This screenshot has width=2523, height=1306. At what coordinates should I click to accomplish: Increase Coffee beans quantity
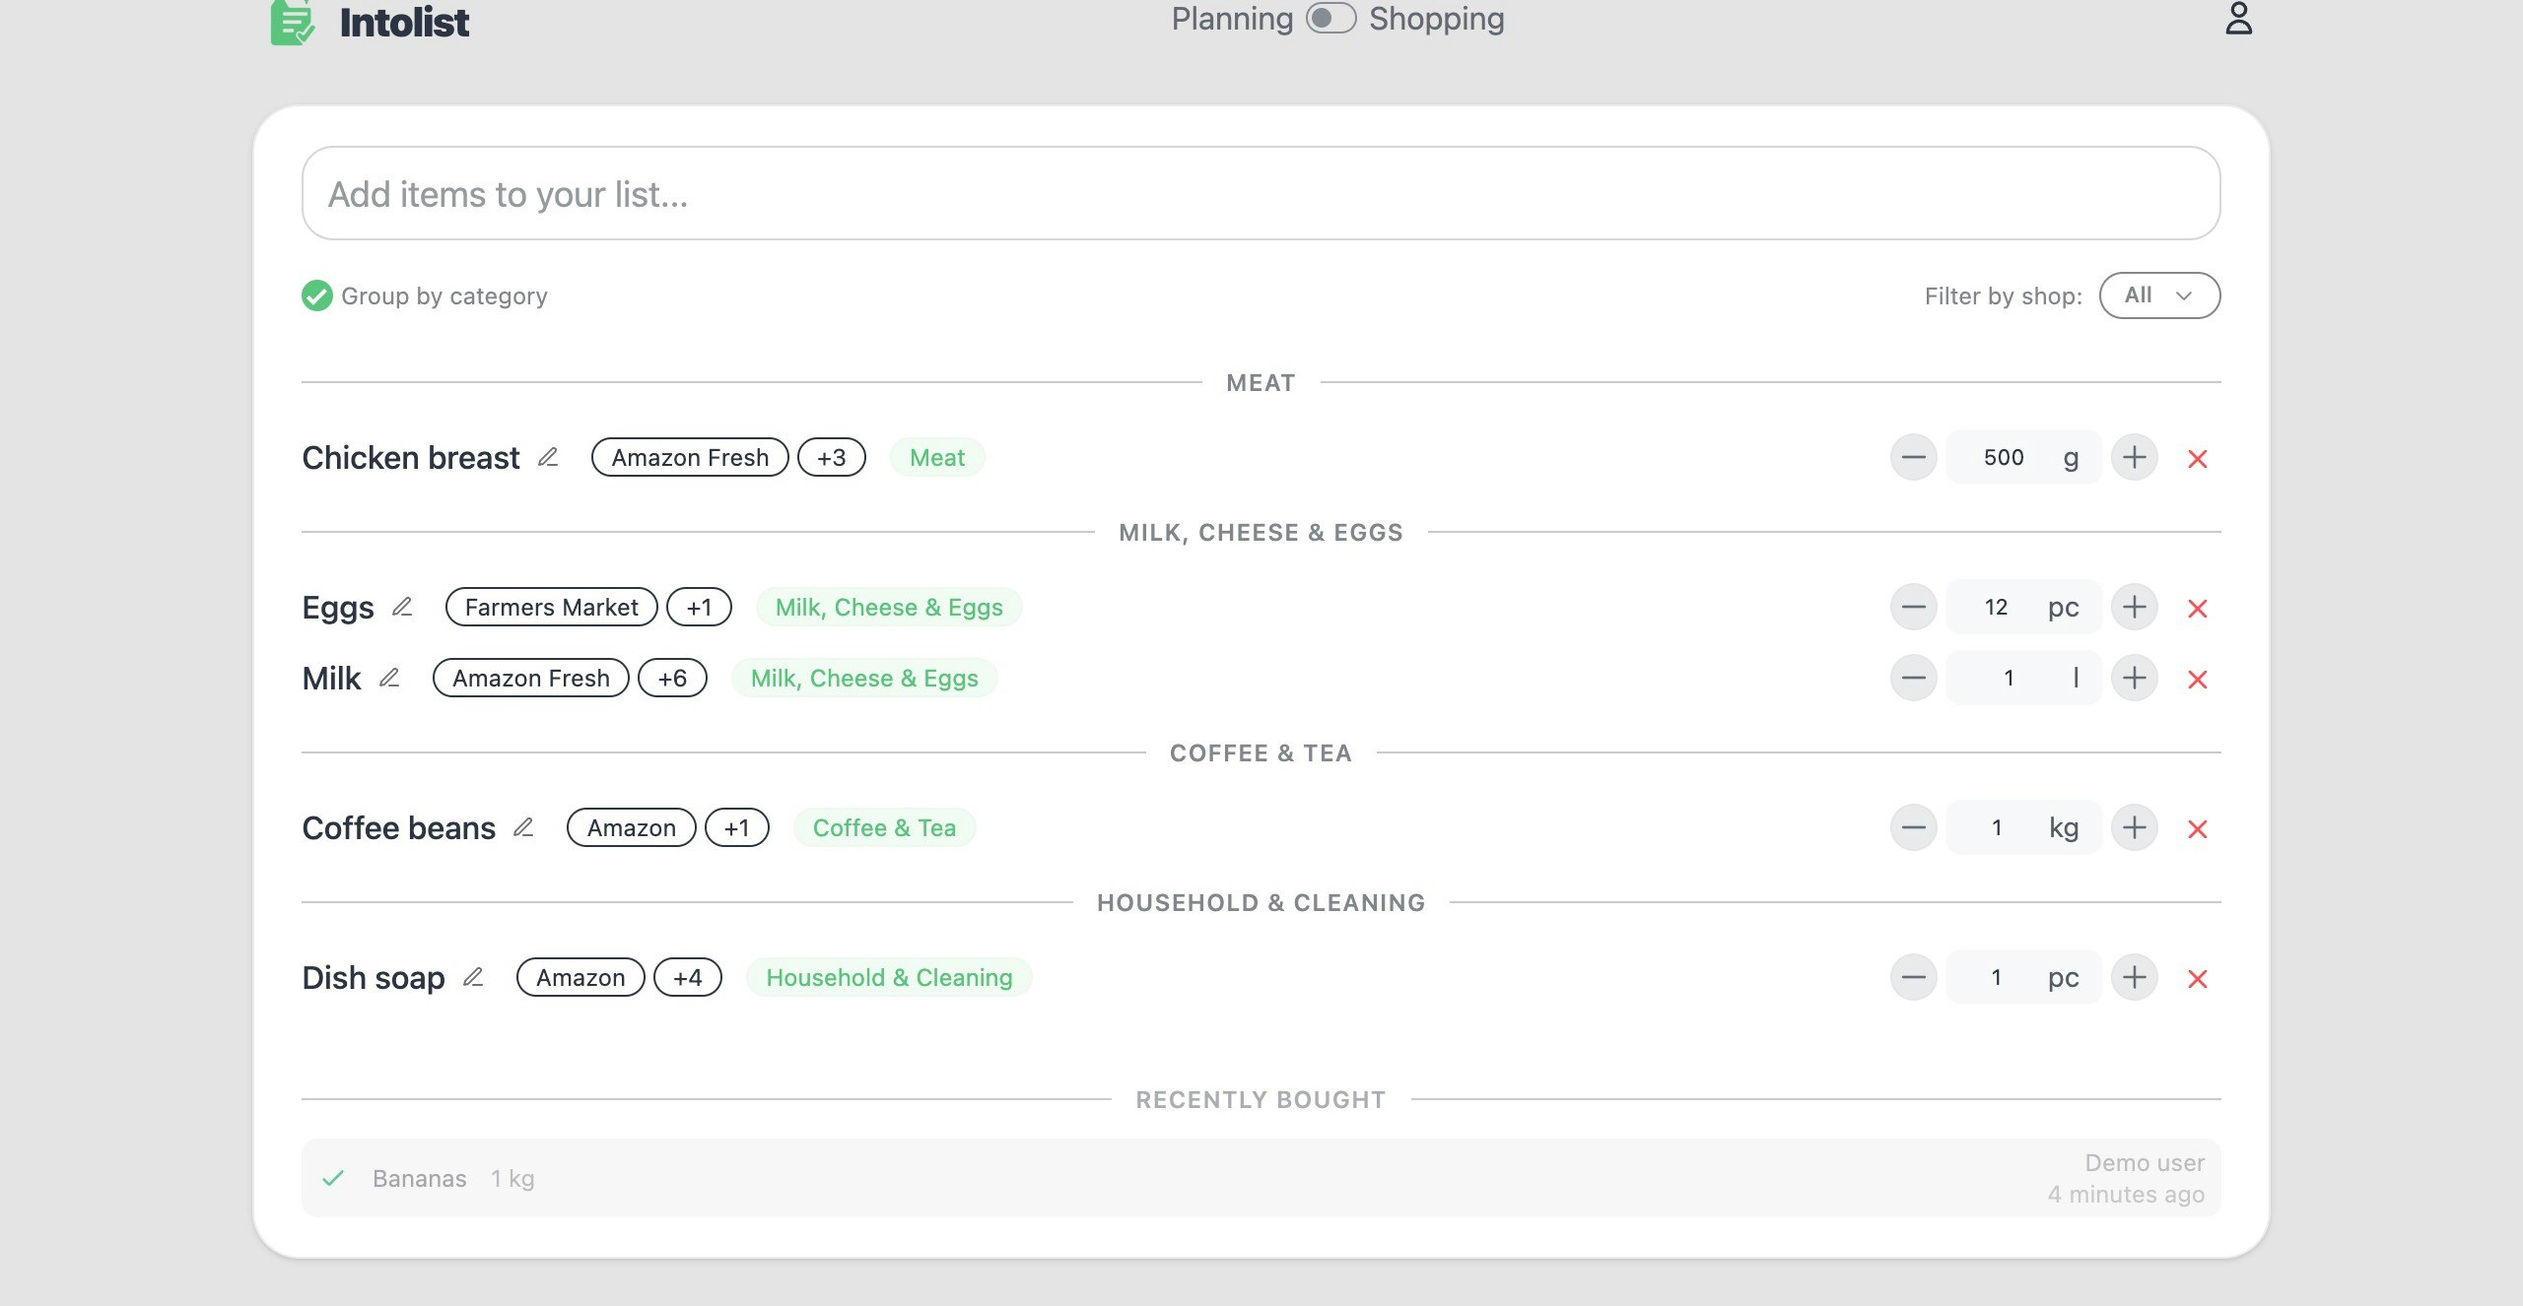(x=2135, y=827)
